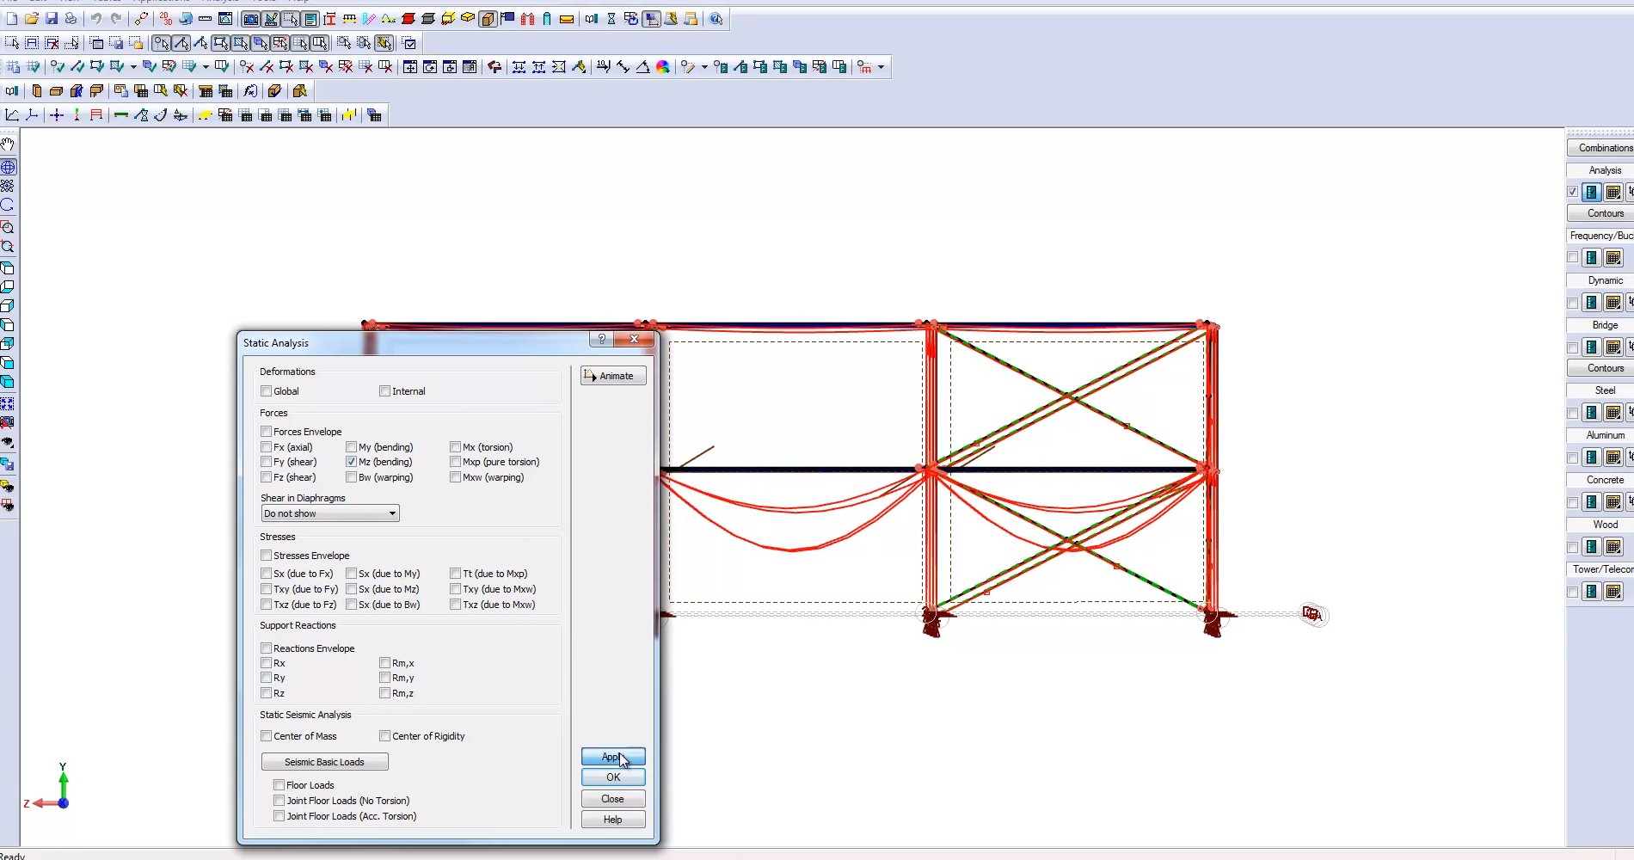Enable Internal deformations checkbox
Viewport: 1634px width, 860px height.
tap(385, 391)
